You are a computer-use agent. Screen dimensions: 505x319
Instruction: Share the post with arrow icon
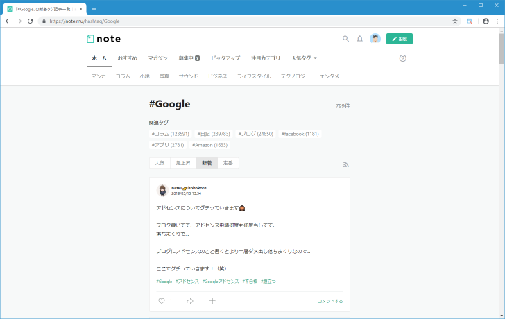[189, 301]
